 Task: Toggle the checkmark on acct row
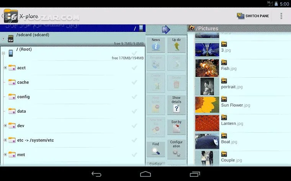click(x=134, y=68)
